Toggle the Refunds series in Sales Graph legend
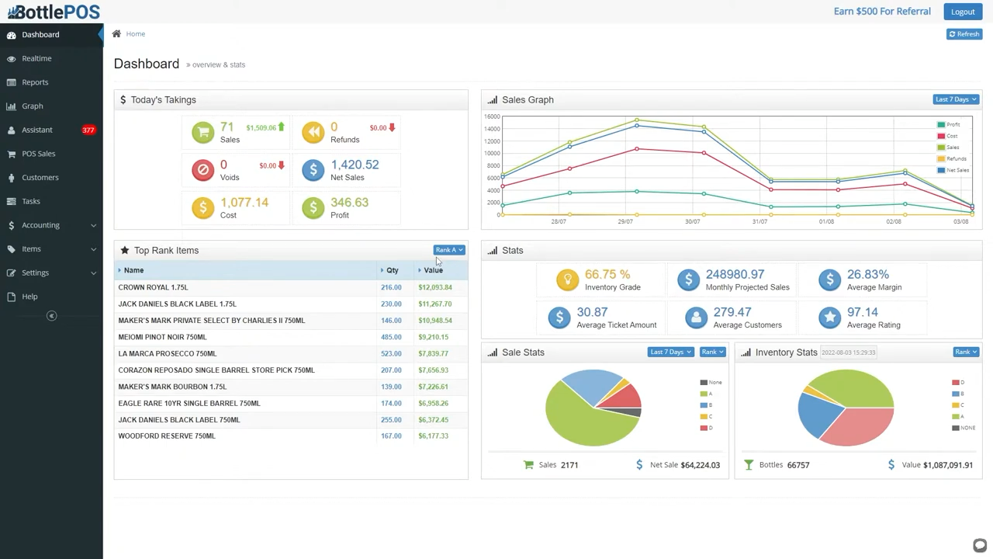The image size is (993, 559). 951,159
